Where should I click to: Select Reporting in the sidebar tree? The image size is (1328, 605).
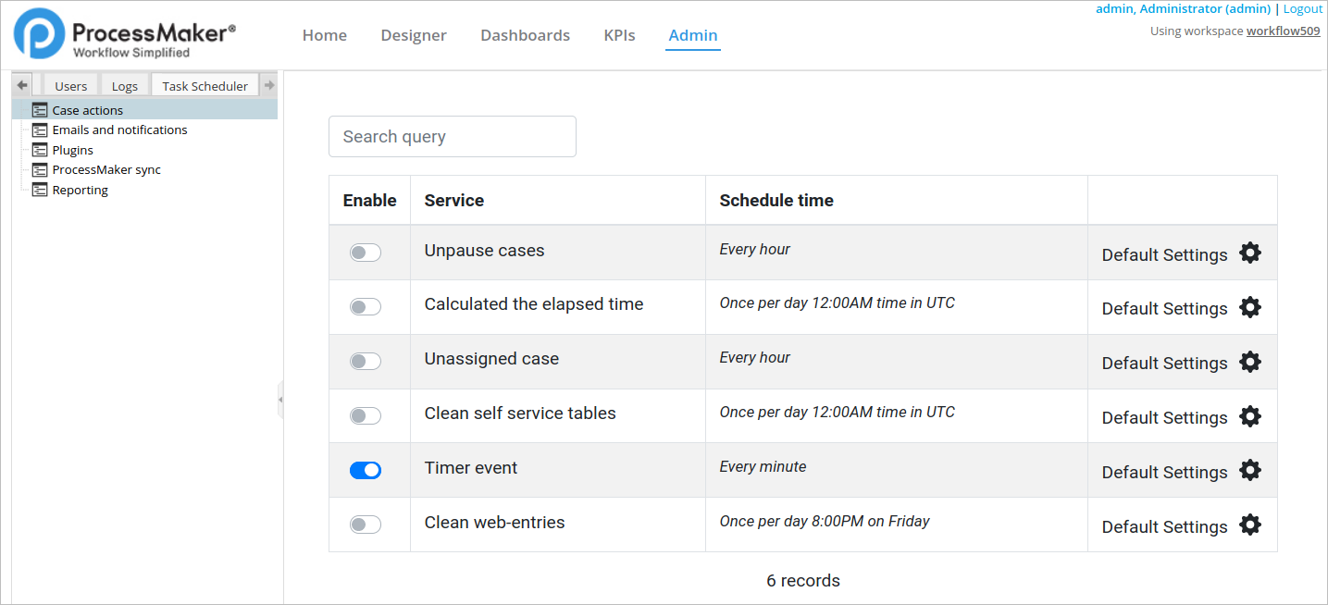(x=80, y=191)
